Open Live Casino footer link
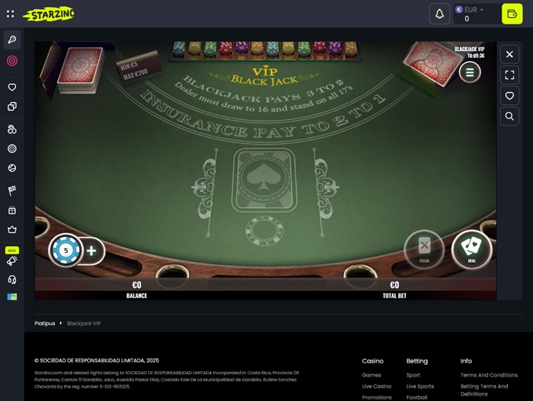This screenshot has width=533, height=401. click(x=377, y=386)
